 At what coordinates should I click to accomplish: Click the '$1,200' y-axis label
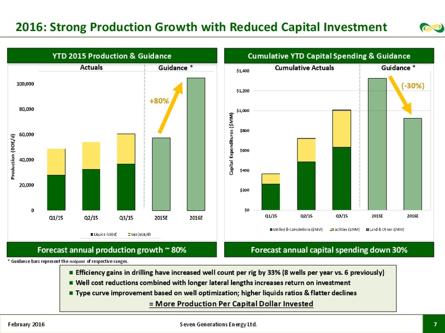(243, 91)
